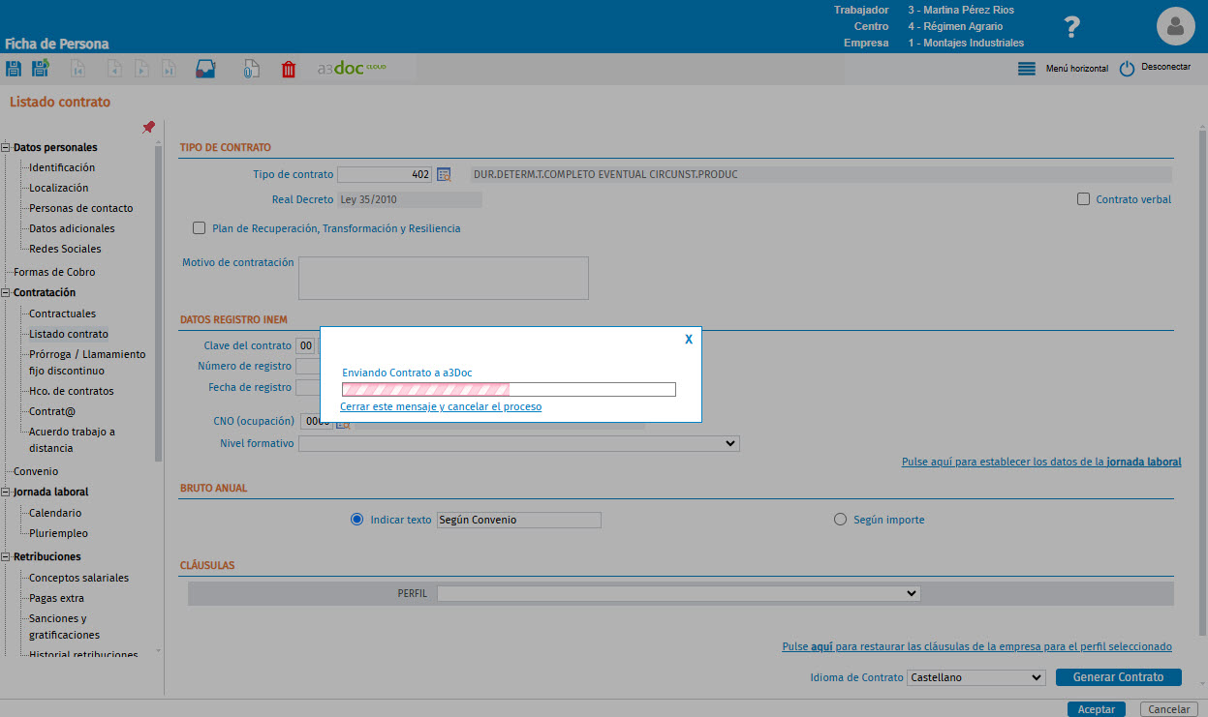
Task: Open Pluriempleo in sidebar
Action: (58, 533)
